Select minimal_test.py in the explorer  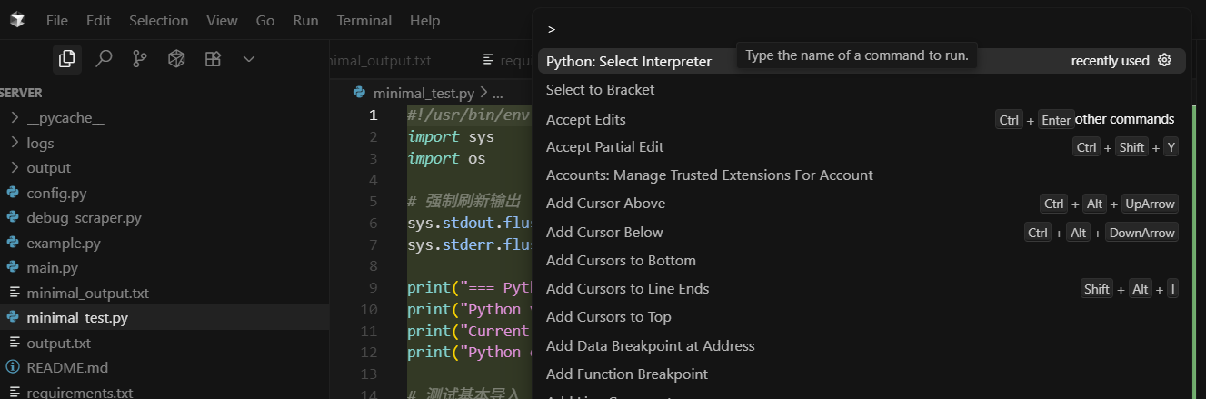point(164,318)
